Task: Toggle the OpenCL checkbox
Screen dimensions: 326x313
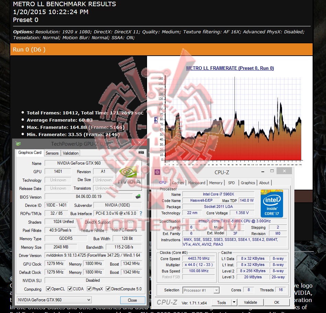Action: [48, 289]
